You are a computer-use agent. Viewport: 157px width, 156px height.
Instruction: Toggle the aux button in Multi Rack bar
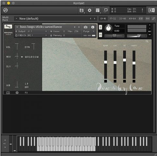[x=148, y=18]
